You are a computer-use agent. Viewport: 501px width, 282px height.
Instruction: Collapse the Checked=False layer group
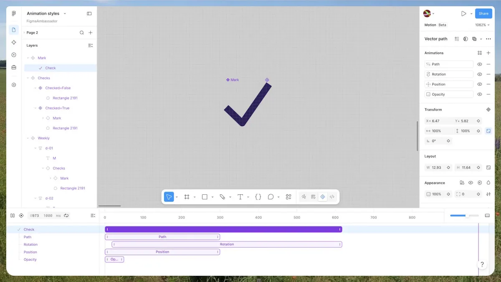point(35,88)
